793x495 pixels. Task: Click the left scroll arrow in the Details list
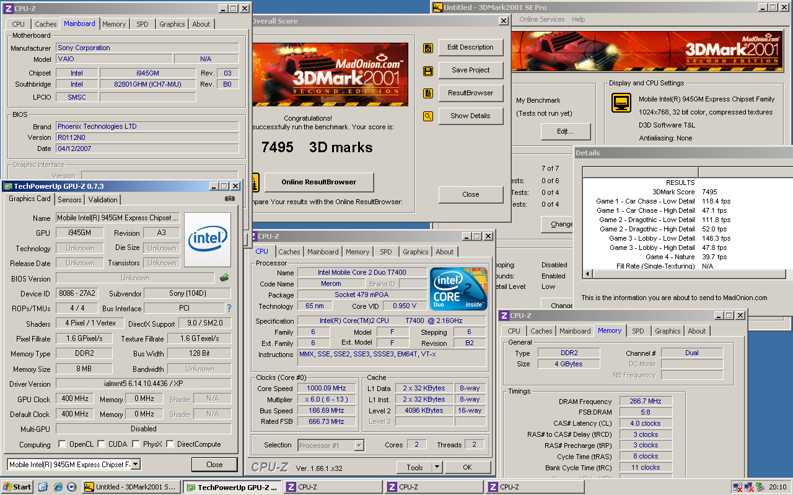tap(587, 274)
